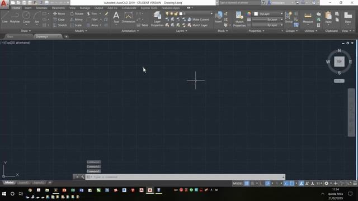Activate the Fillet command
This screenshot has width=358, height=201.
(x=92, y=20)
